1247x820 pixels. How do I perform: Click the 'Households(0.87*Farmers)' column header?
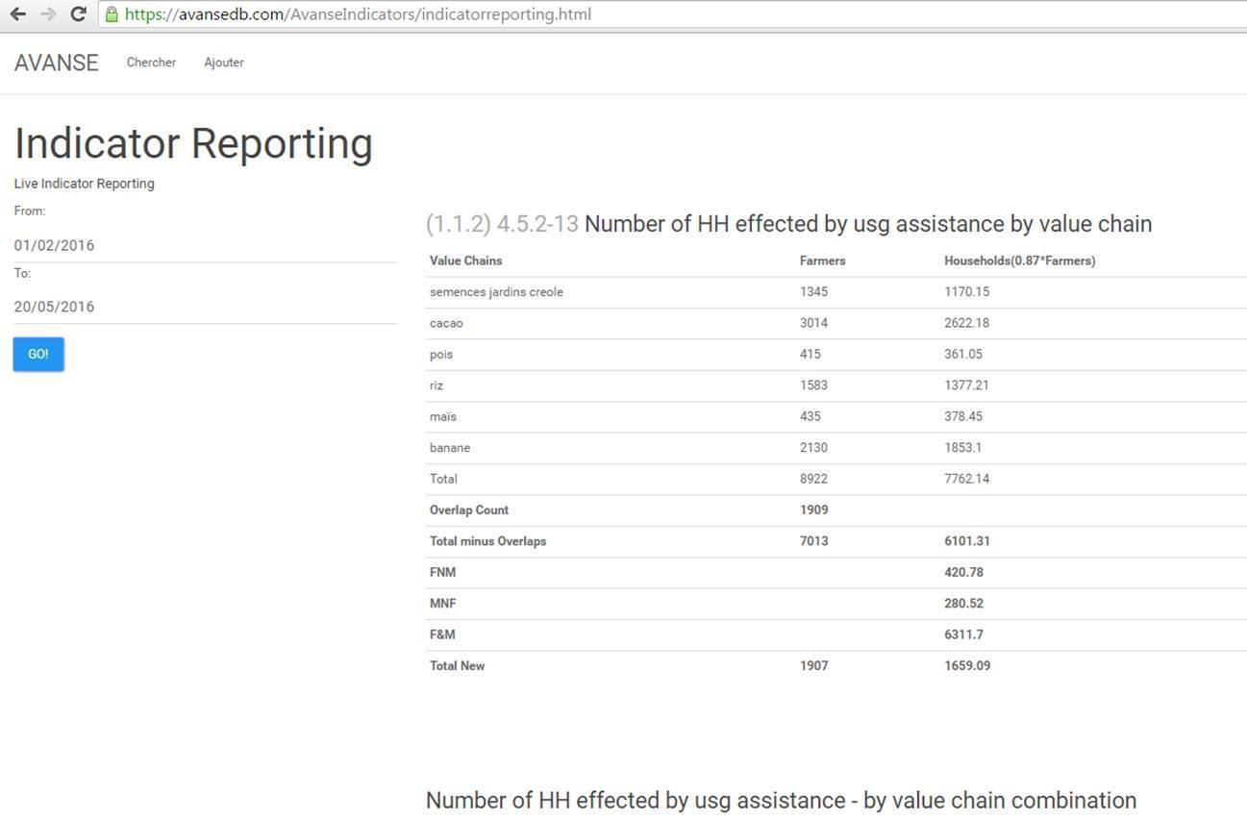pos(1020,261)
